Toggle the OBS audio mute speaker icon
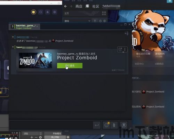This screenshot has width=174, height=139. [11, 138]
